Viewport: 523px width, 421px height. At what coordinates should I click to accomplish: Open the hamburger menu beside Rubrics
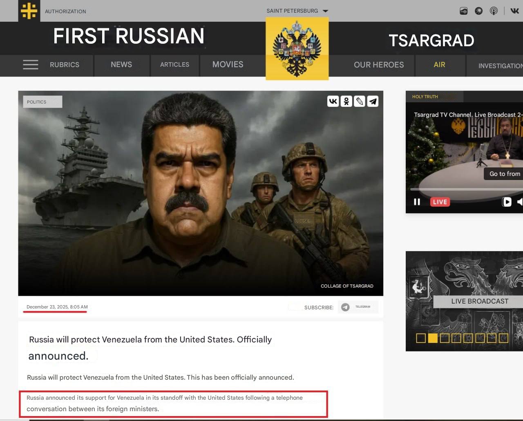31,65
